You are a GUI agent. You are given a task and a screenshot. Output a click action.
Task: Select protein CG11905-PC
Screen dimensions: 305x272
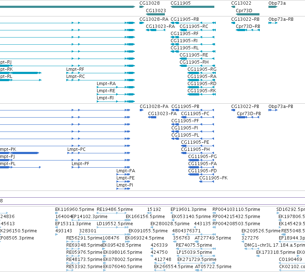click(x=195, y=114)
